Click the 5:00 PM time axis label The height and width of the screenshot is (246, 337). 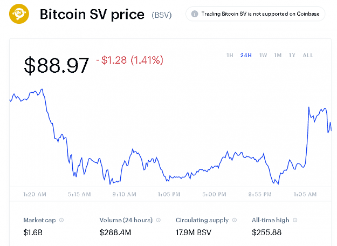click(x=214, y=194)
